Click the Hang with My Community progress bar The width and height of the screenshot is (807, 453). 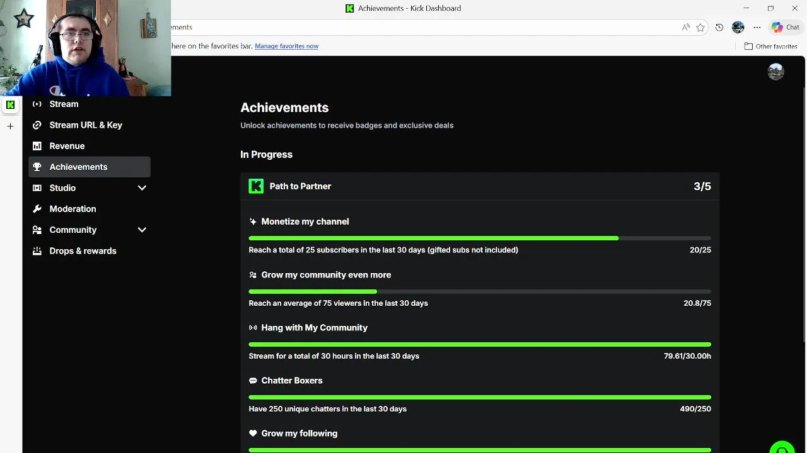(480, 344)
